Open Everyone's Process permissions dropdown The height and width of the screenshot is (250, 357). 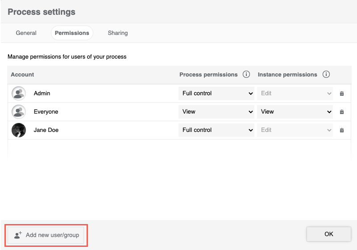(x=216, y=112)
